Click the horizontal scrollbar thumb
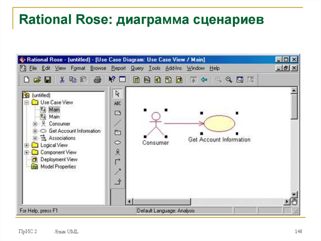This screenshot has height=241, width=321. [x=162, y=202]
